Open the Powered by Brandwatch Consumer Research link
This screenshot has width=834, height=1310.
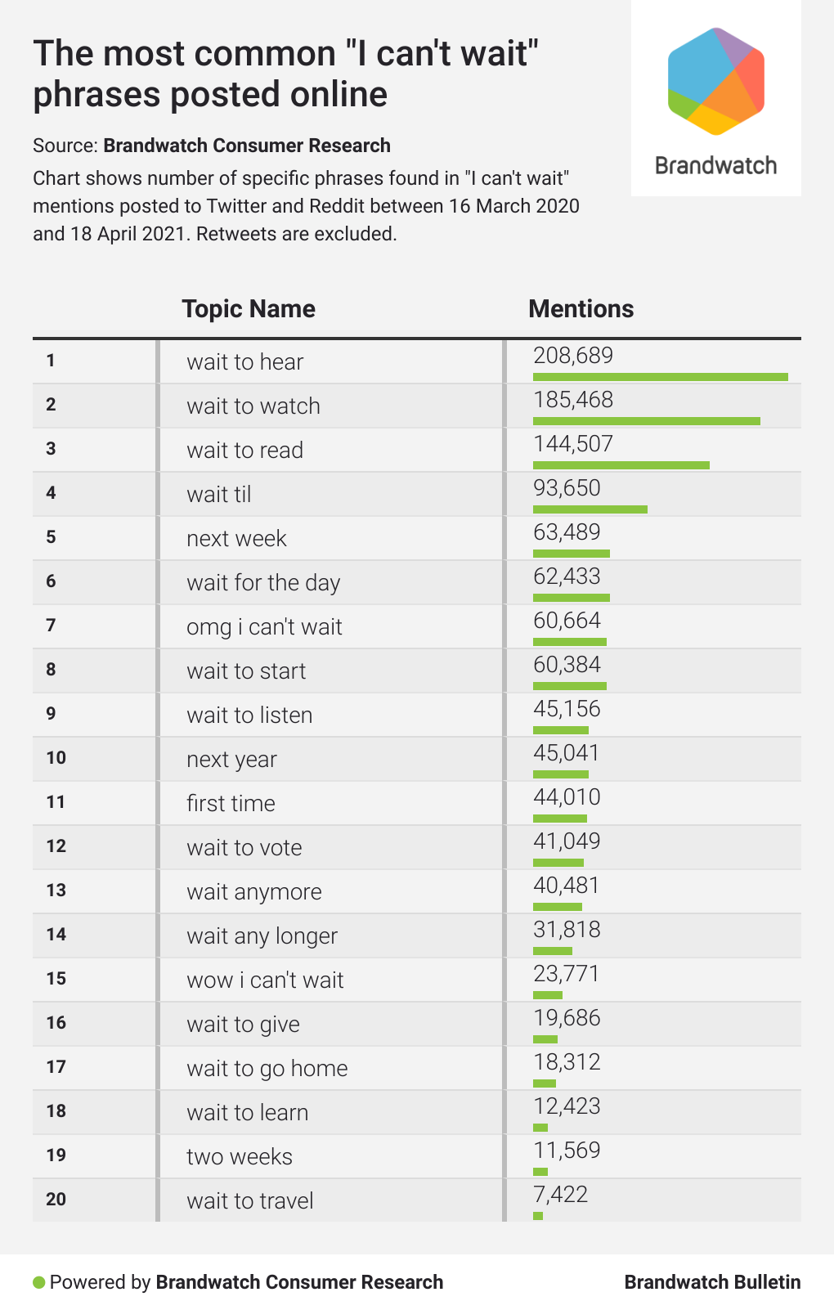(x=298, y=1282)
